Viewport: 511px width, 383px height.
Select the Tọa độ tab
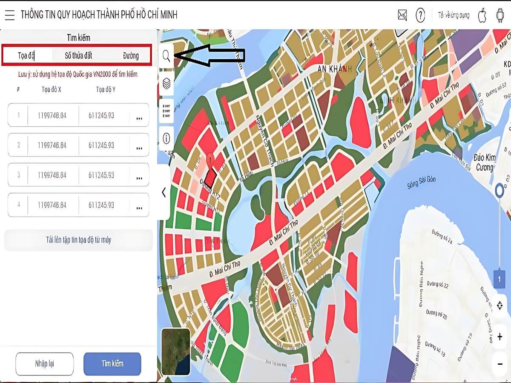26,56
